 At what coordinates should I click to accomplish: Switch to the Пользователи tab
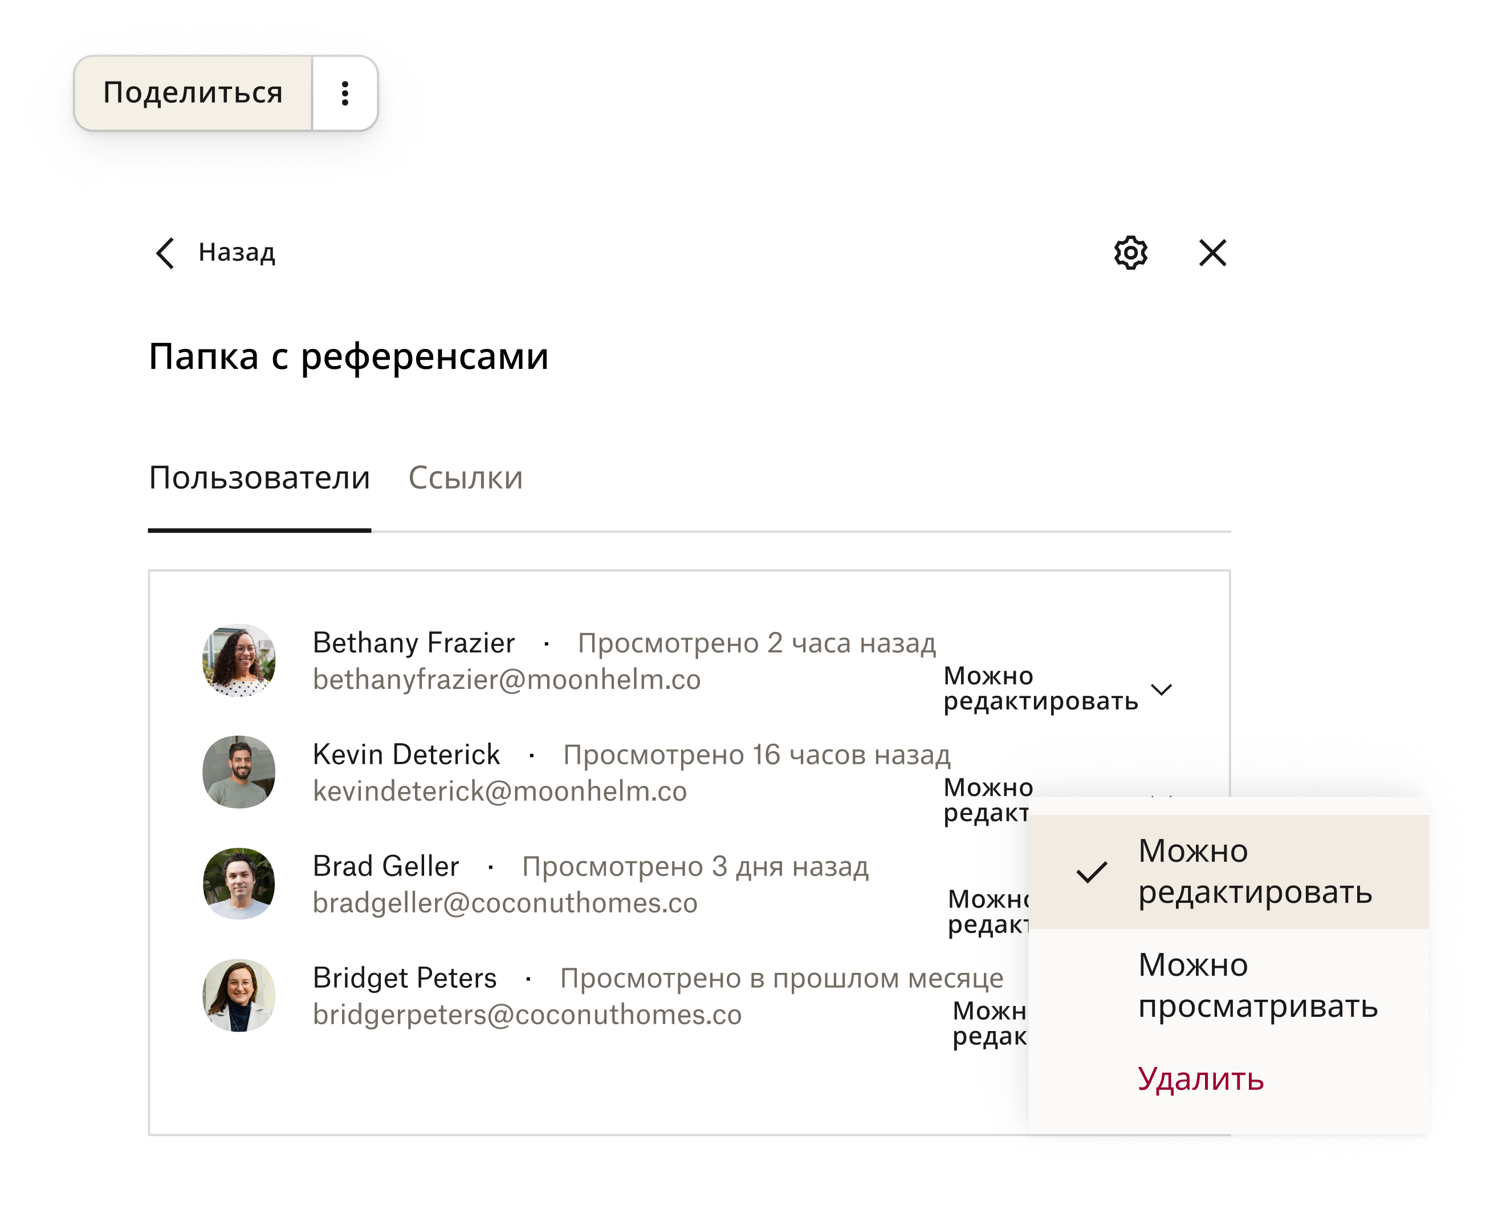pos(259,478)
